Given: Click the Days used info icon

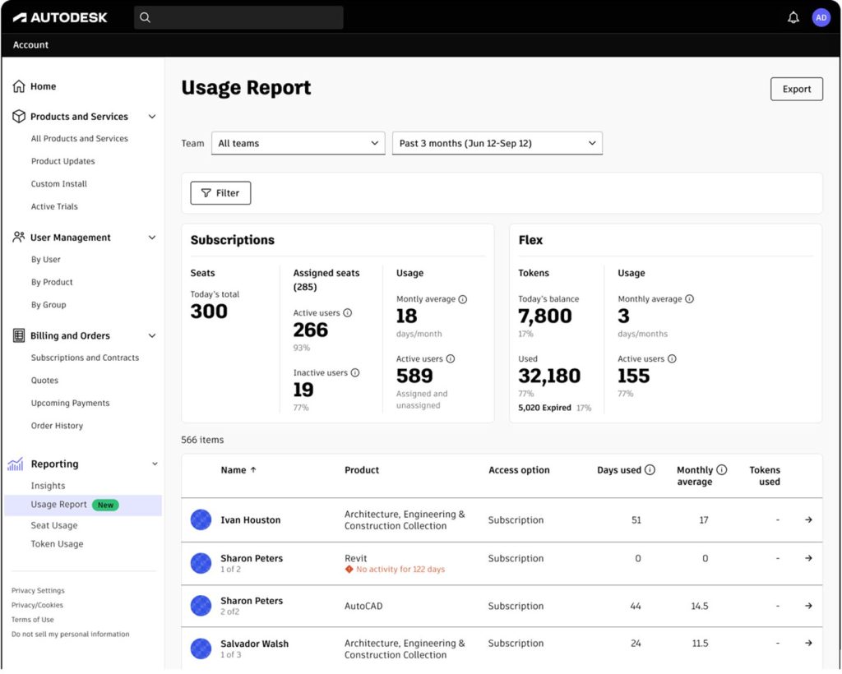Looking at the screenshot, I should coord(650,470).
